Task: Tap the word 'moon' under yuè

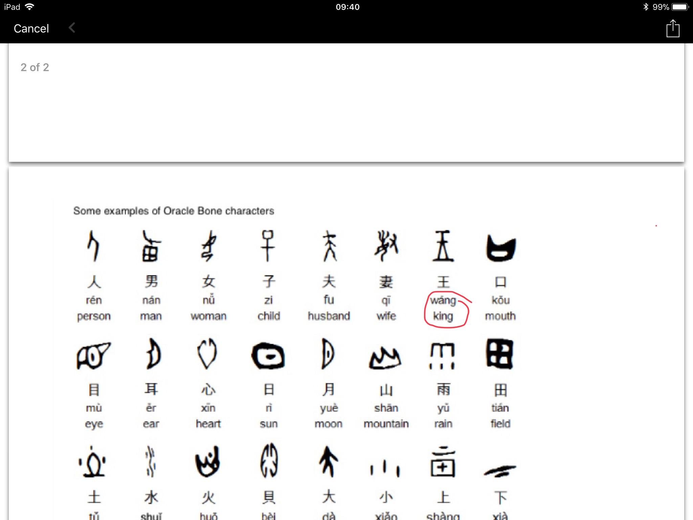Action: [x=328, y=424]
